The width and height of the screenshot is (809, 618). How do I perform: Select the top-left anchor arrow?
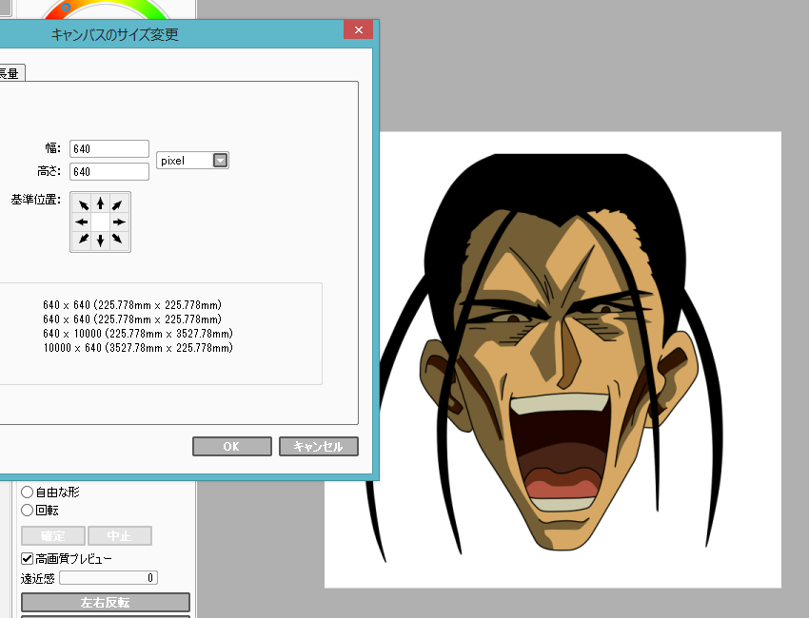[x=83, y=205]
